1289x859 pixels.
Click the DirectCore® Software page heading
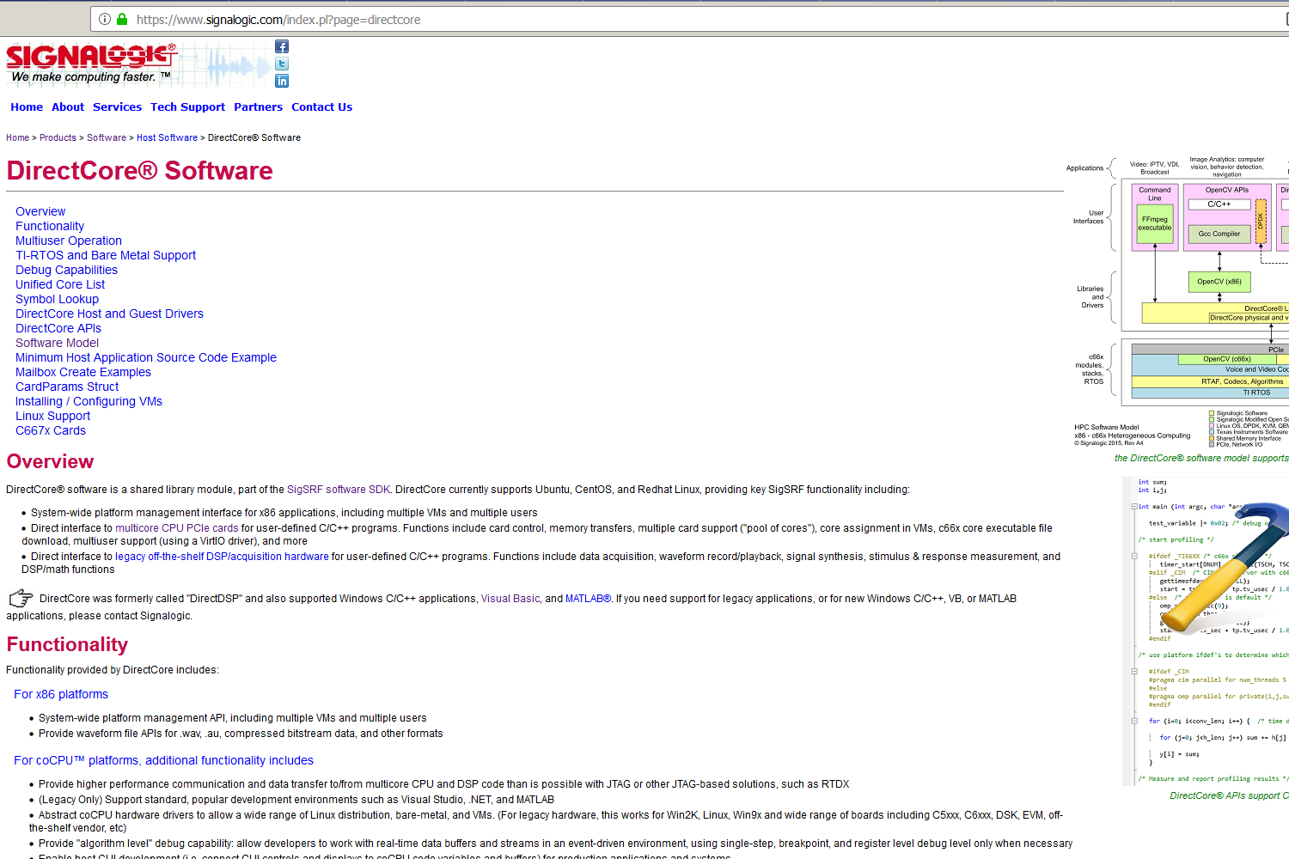coord(139,170)
